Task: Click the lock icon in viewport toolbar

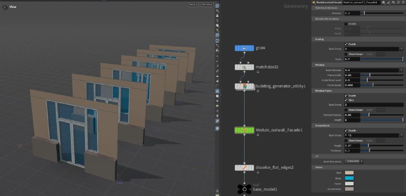Action: pyautogui.click(x=217, y=16)
